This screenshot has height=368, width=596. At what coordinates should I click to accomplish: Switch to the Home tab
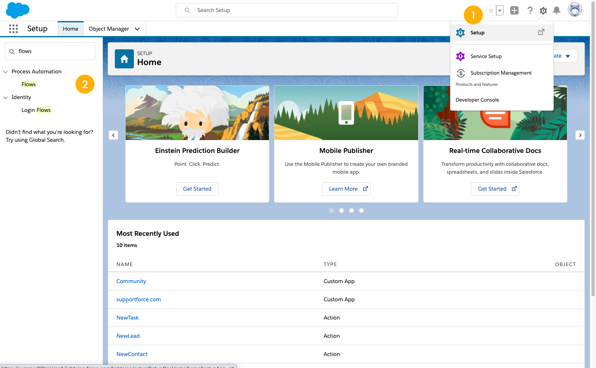click(70, 29)
